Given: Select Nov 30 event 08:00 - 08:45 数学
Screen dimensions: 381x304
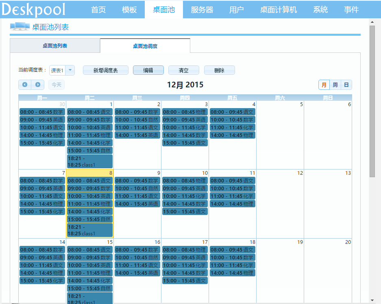Looking at the screenshot, I should [42, 112].
